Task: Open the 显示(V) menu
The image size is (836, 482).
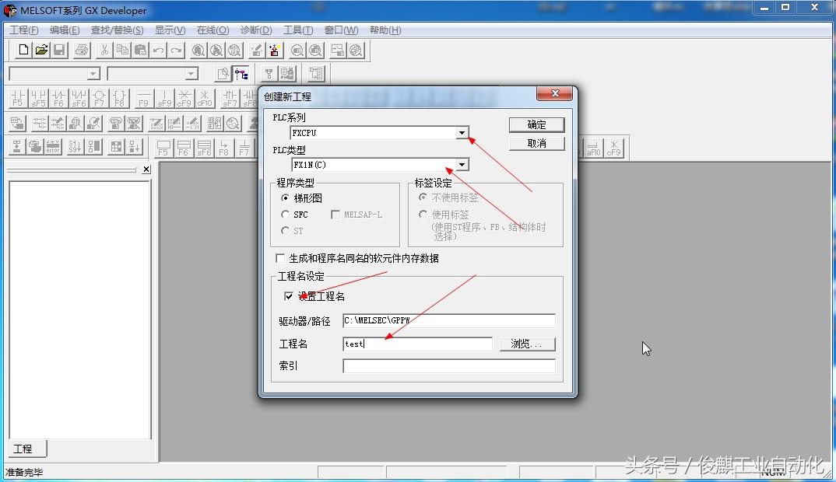Action: coord(170,30)
